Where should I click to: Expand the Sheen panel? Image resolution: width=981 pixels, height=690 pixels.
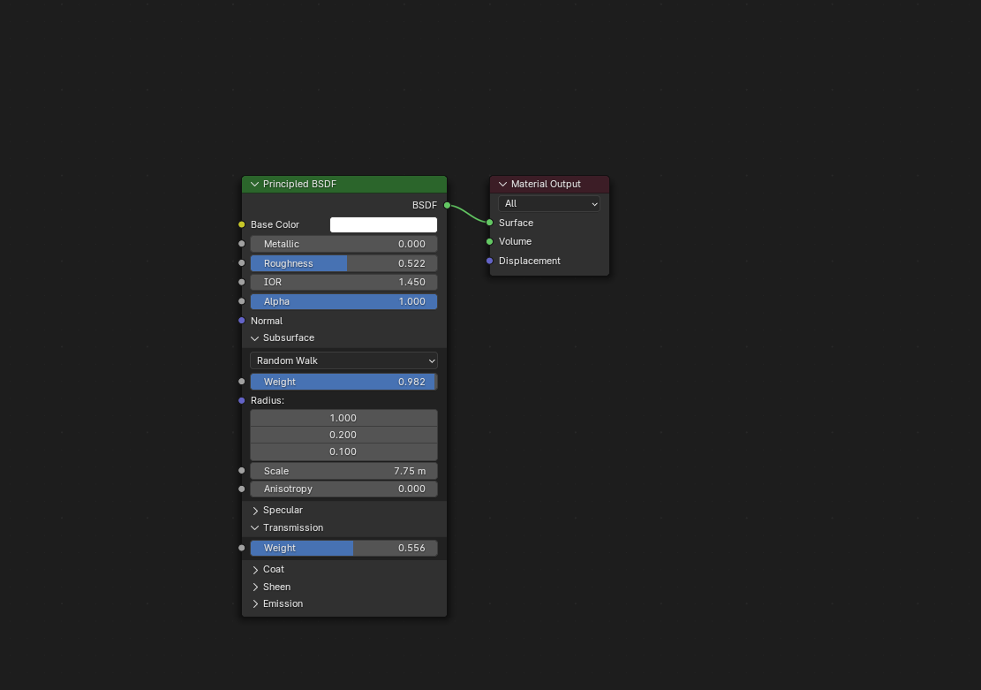tap(254, 587)
